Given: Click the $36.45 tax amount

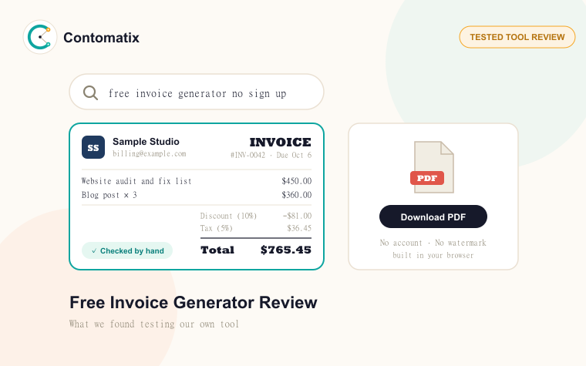Looking at the screenshot, I should (299, 228).
